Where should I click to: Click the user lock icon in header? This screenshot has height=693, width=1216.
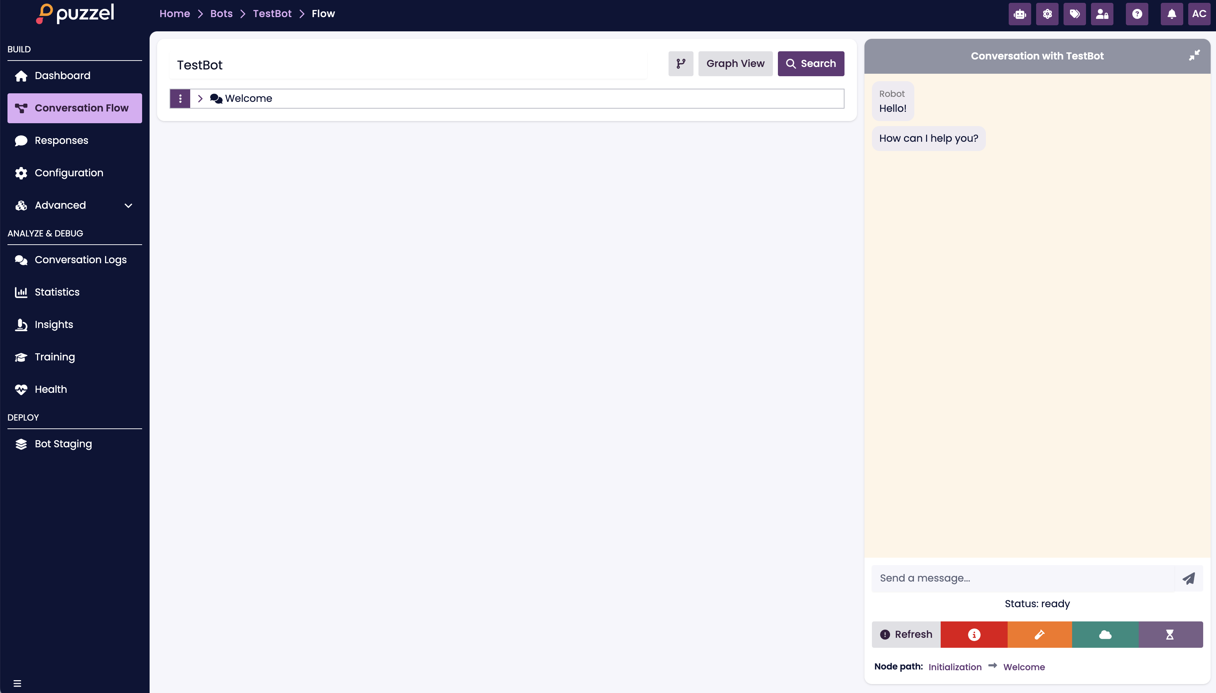(x=1102, y=14)
